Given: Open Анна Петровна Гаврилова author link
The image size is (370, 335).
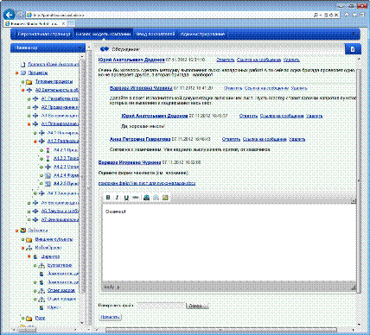Looking at the screenshot, I should [x=140, y=139].
